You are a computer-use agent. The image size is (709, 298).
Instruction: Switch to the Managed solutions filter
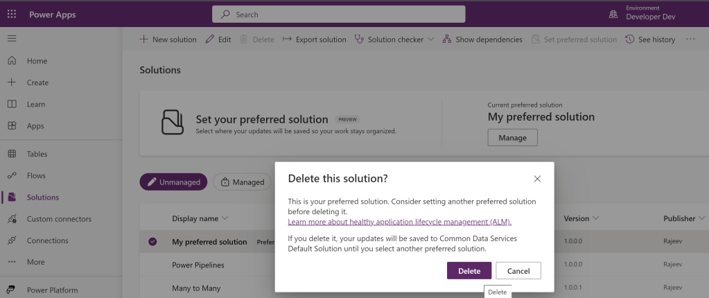coord(241,182)
